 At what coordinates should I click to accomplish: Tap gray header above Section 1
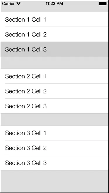point(54,9)
